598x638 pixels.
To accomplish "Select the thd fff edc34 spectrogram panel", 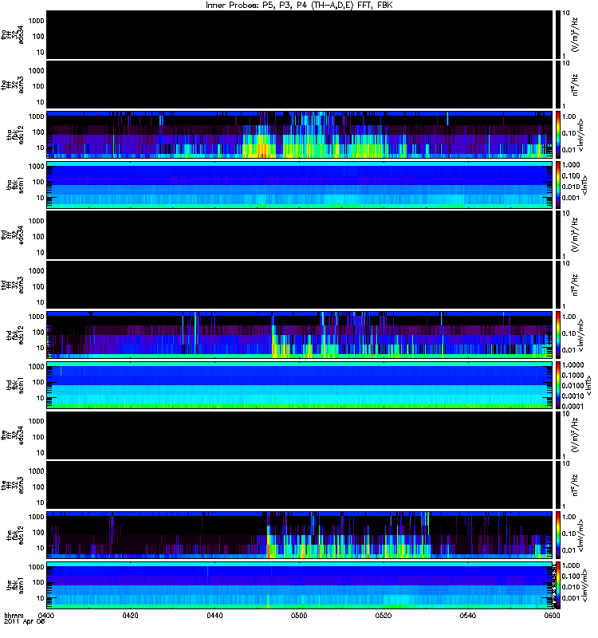I will coord(300,234).
